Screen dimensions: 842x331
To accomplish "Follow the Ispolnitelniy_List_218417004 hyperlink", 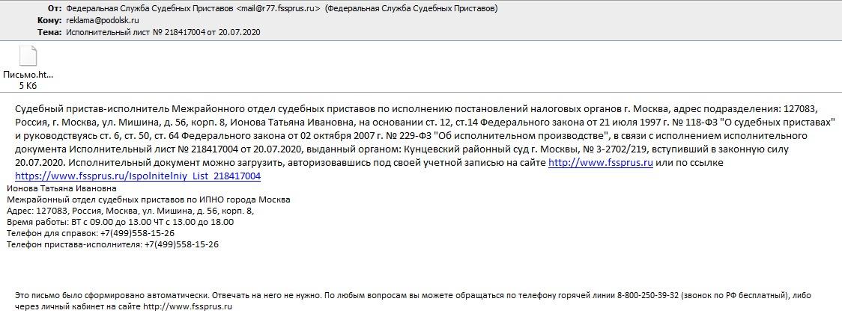I will (138, 176).
